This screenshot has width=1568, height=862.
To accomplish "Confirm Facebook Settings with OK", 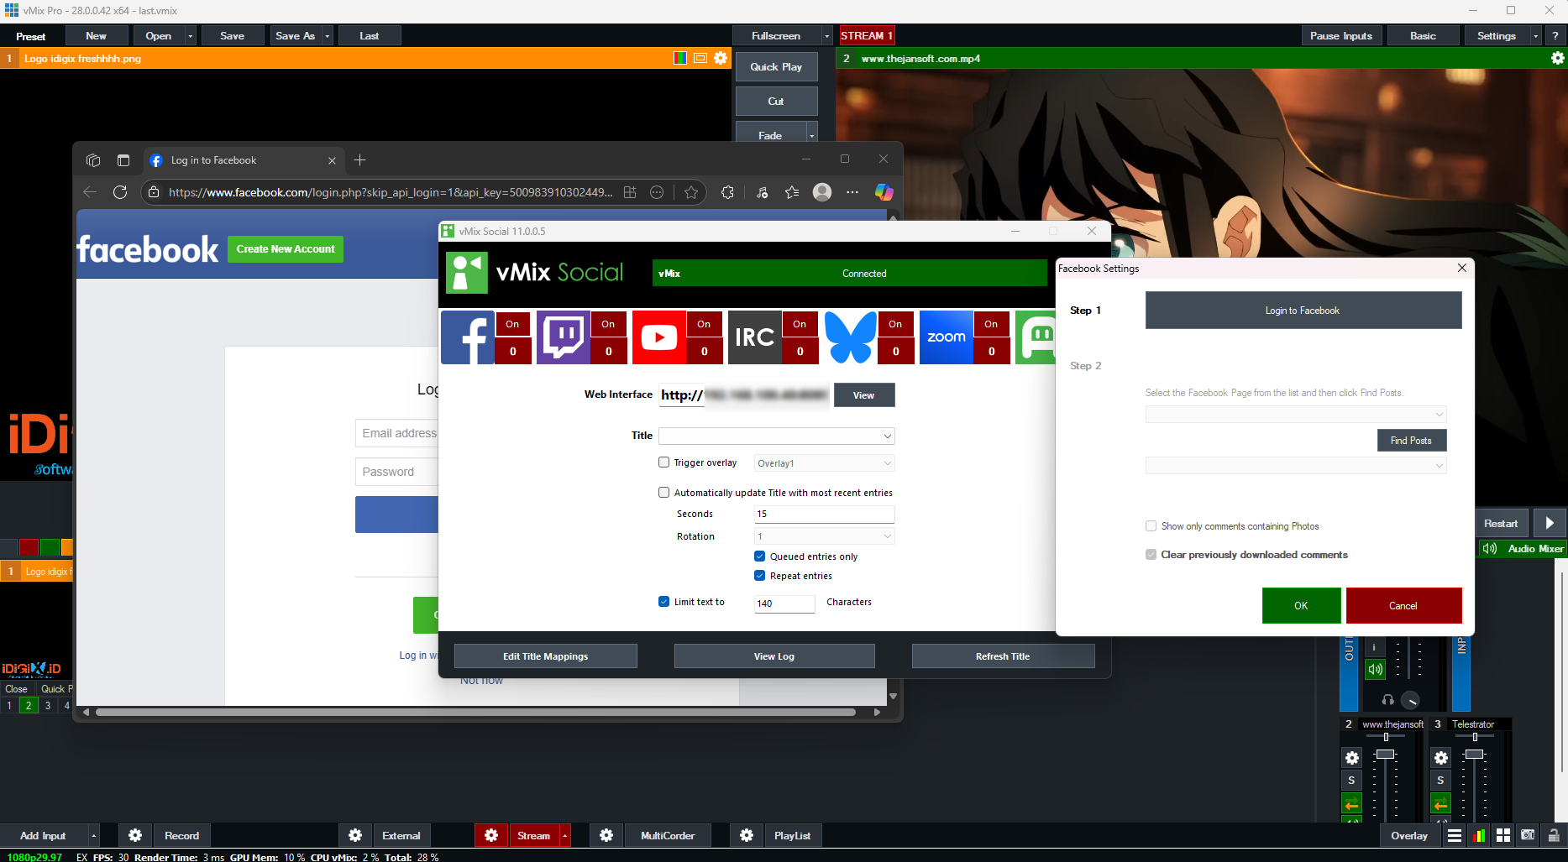I will pos(1301,606).
